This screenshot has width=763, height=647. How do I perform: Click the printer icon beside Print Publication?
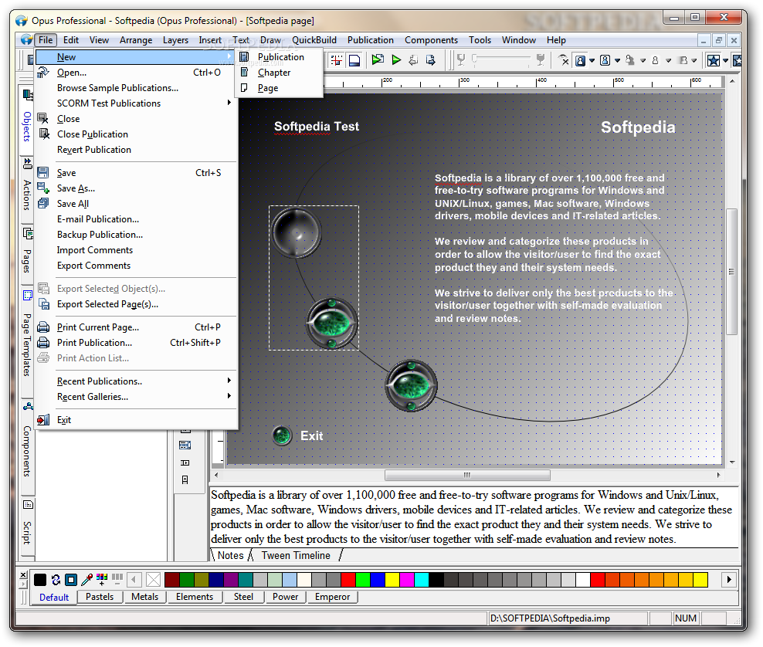click(43, 343)
